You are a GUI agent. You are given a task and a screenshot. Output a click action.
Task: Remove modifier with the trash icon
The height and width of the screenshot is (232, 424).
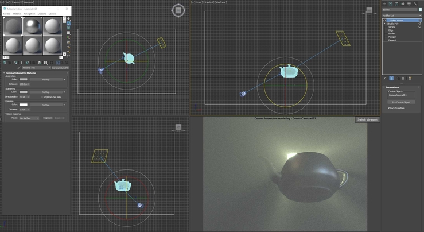pyautogui.click(x=403, y=78)
